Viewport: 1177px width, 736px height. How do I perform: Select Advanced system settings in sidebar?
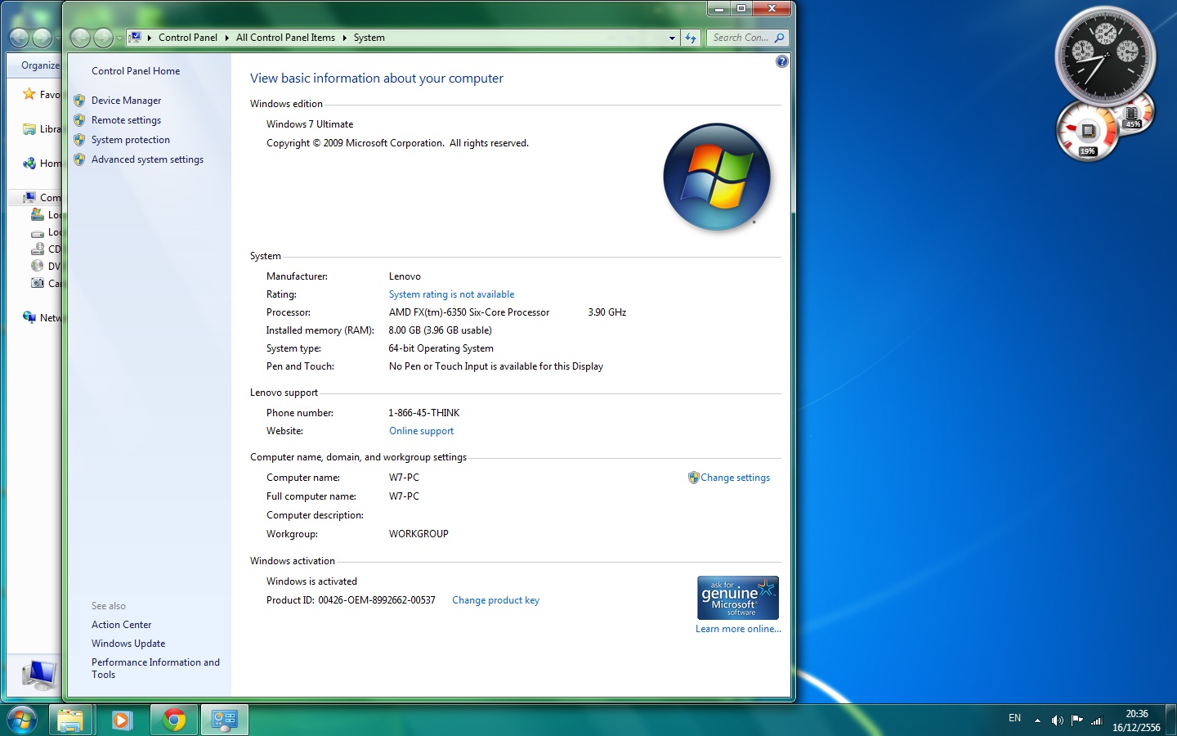tap(147, 159)
